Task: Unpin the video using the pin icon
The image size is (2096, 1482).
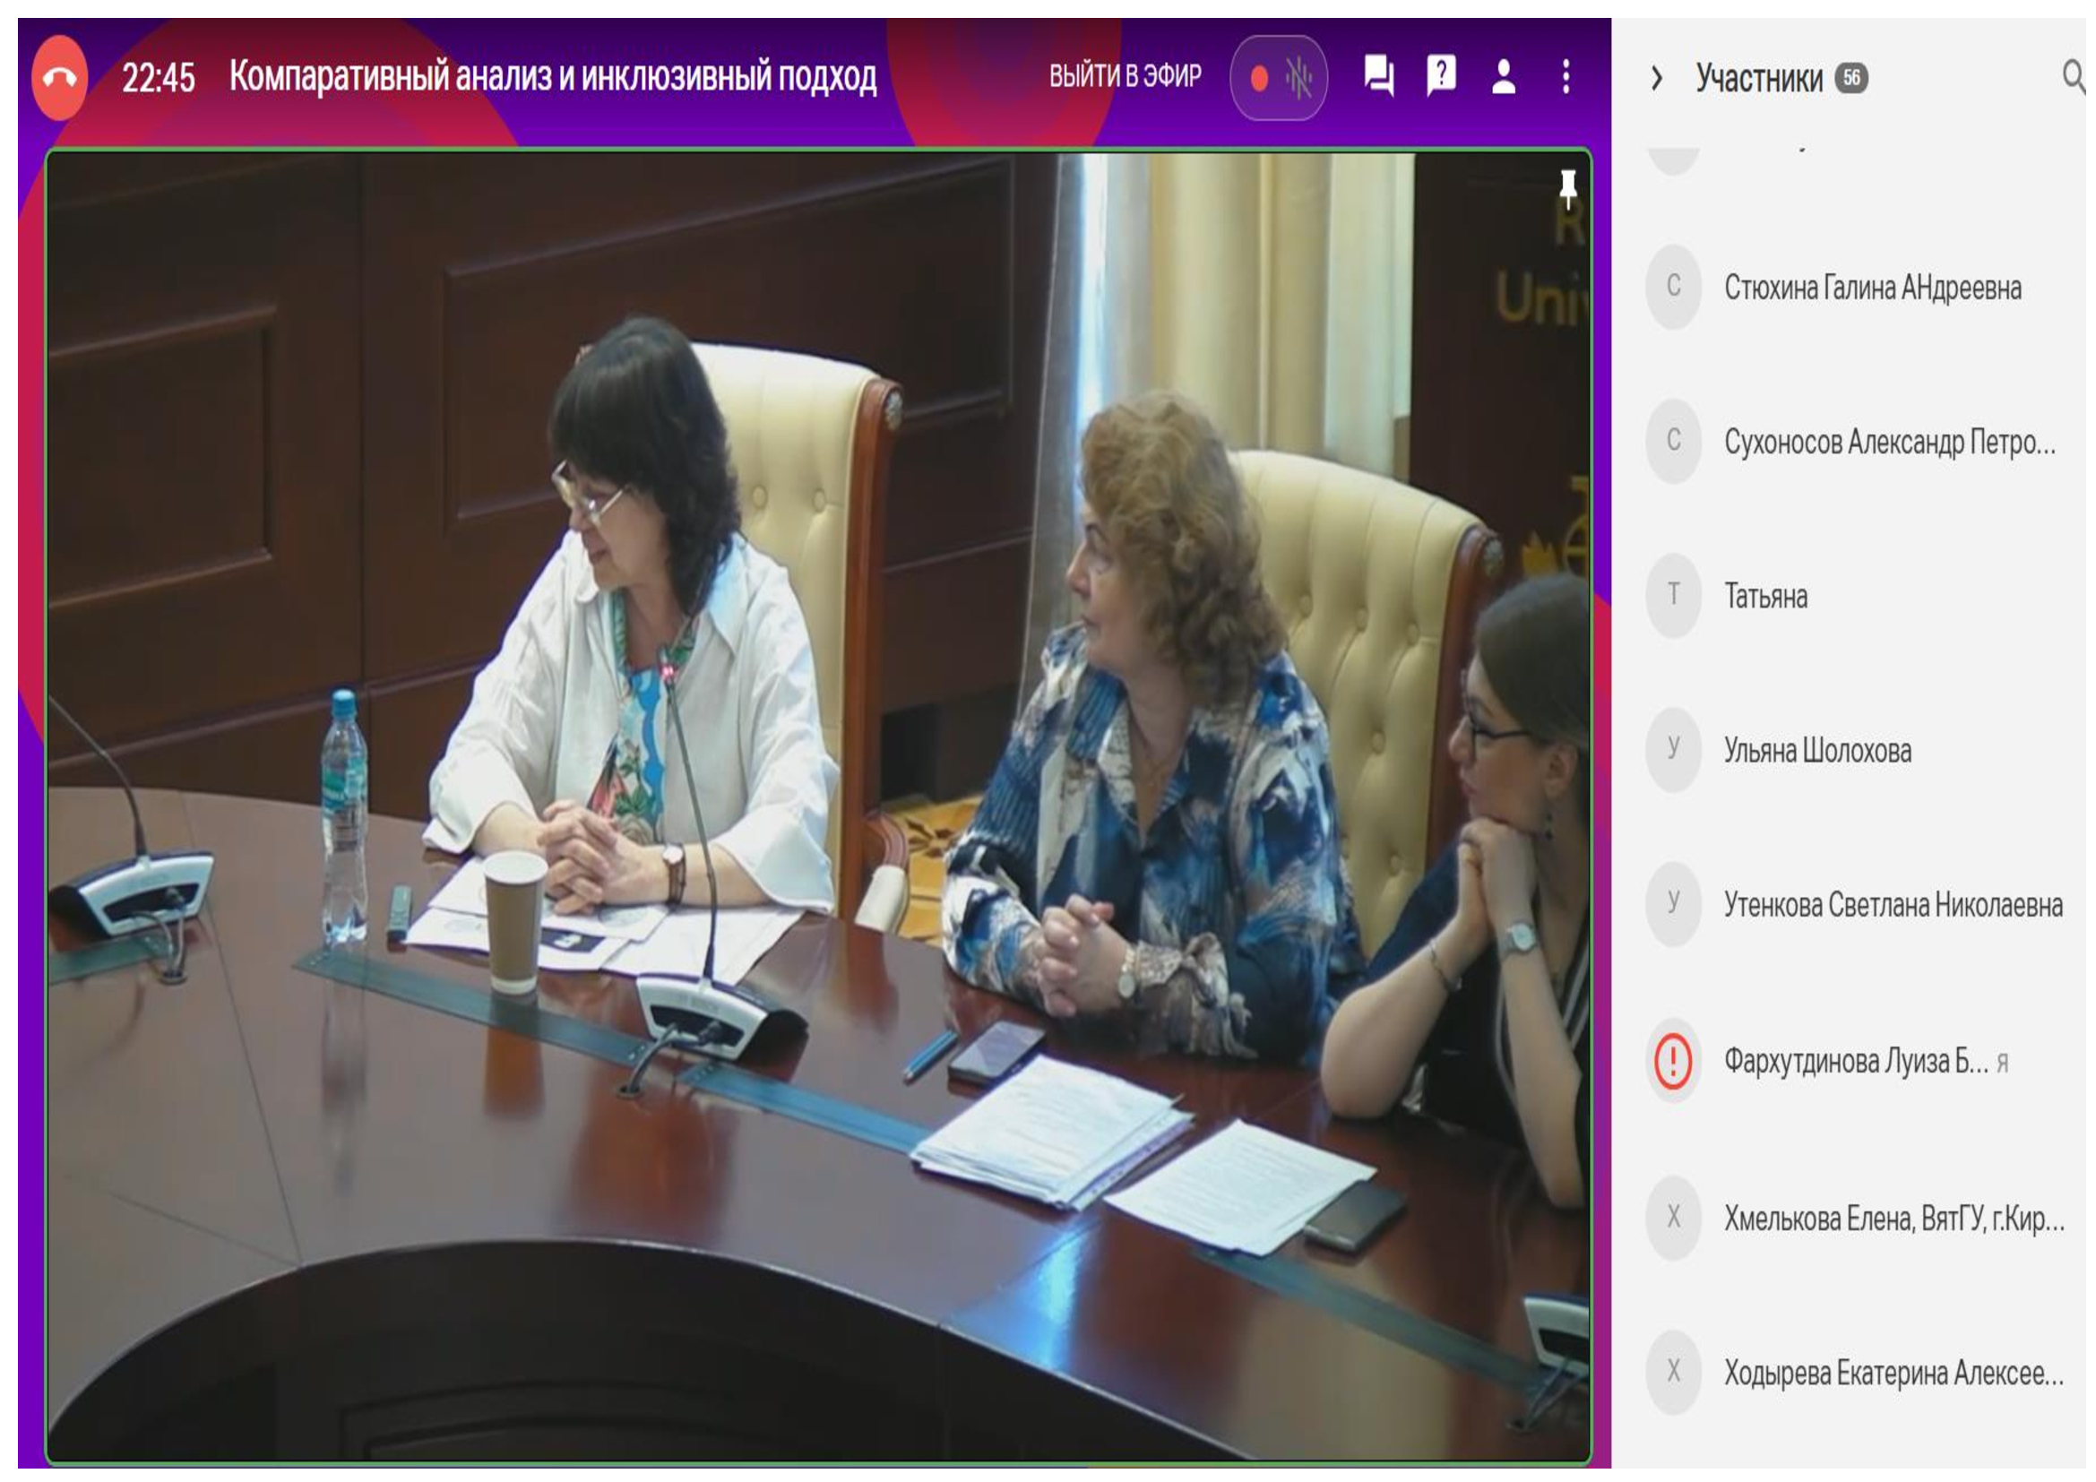Action: (x=1567, y=189)
